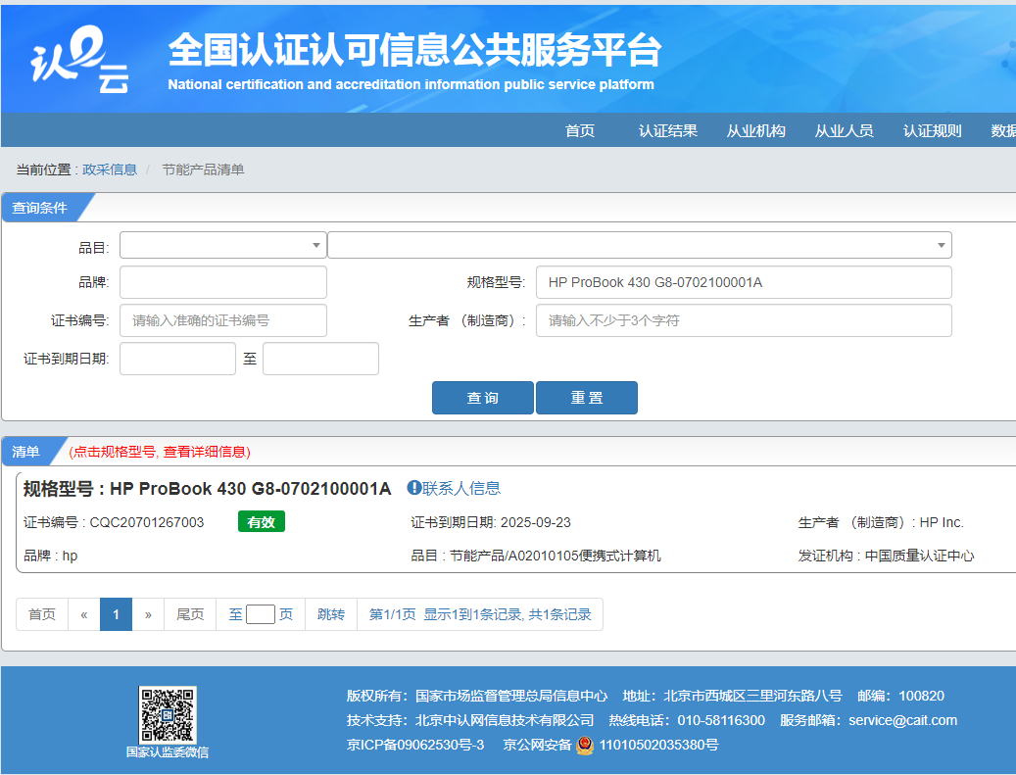Click the 全国认证认可信息公共服务平台 title
1016x775 pixels.
tap(414, 51)
